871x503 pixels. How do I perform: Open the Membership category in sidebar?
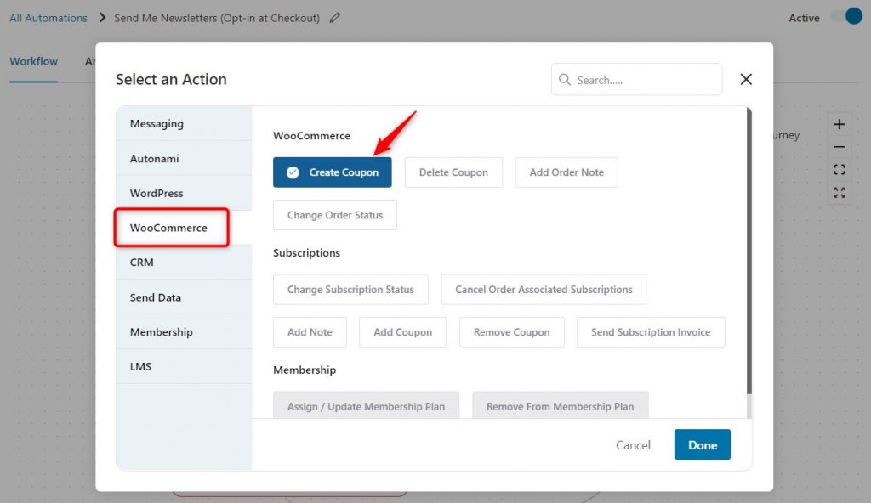click(x=184, y=331)
